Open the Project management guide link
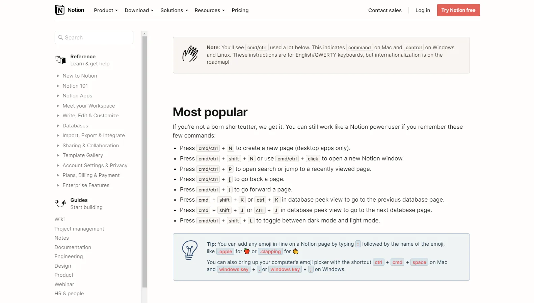The width and height of the screenshot is (534, 303). pyautogui.click(x=79, y=229)
